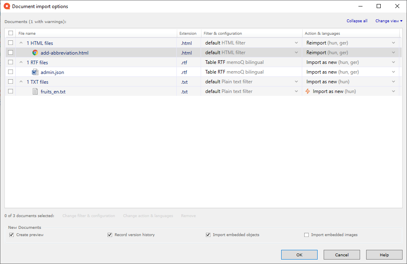The height and width of the screenshot is (264, 407).
Task: Click the Word document icon next to admin.json
Action: click(35, 72)
